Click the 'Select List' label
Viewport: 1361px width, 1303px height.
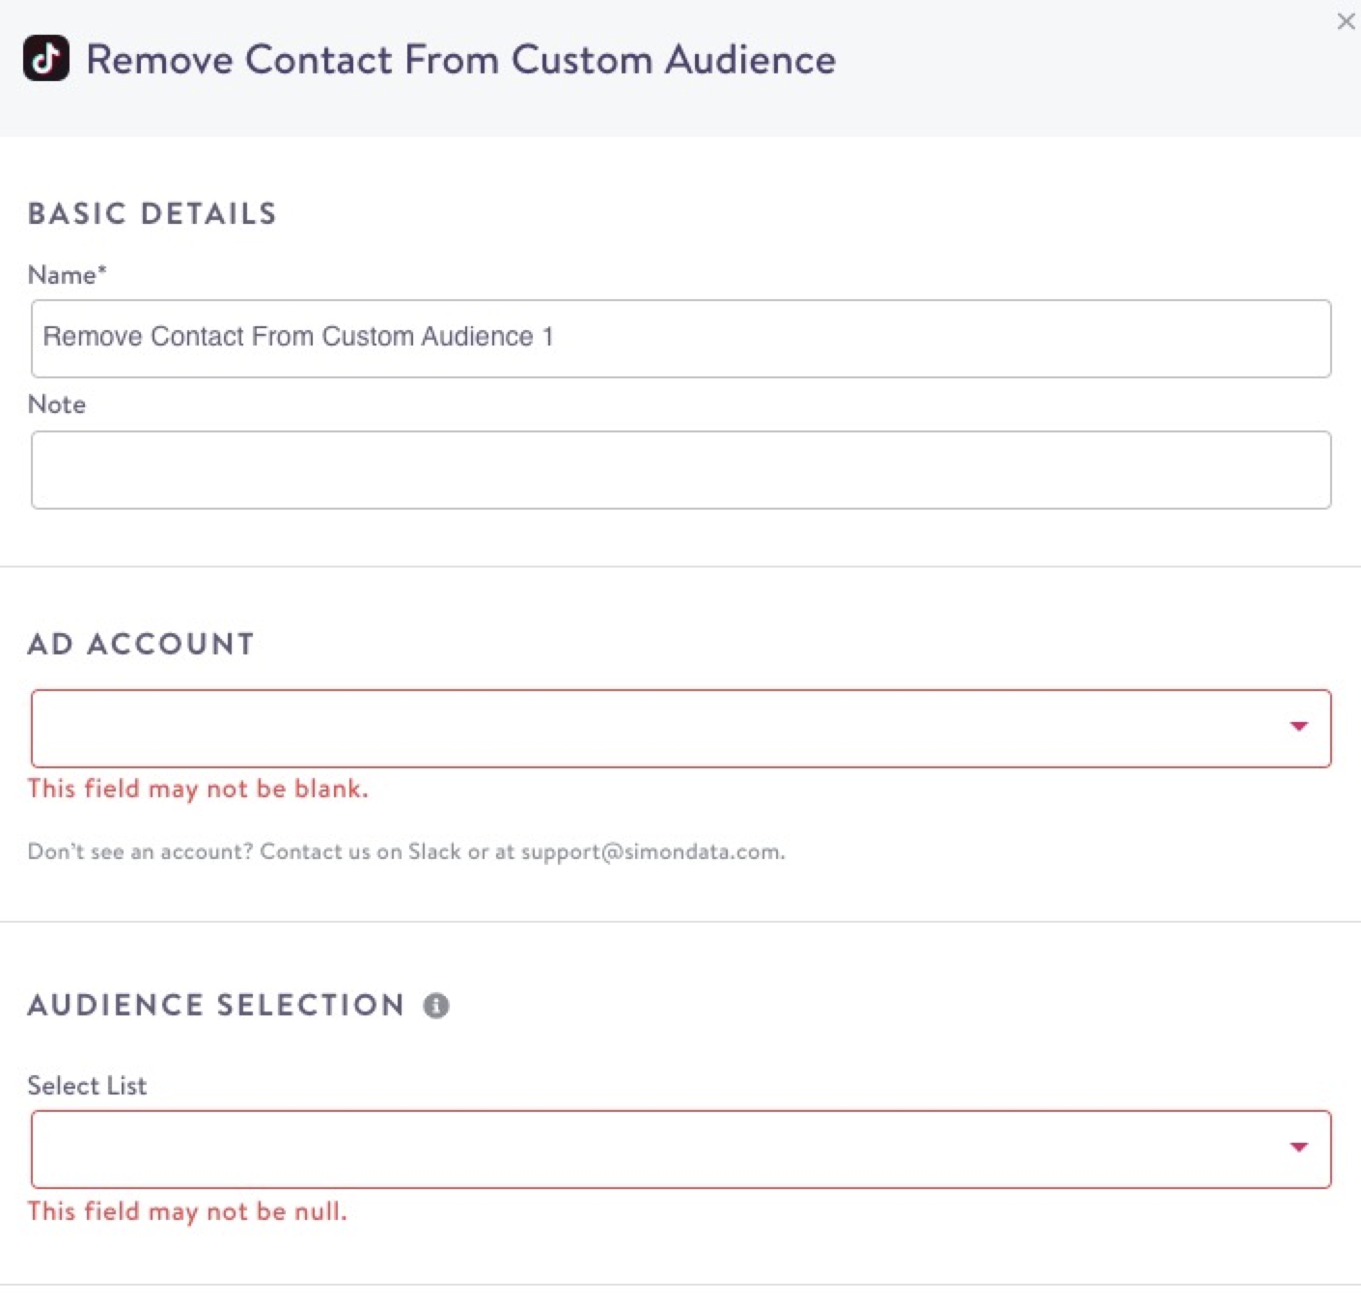click(87, 1086)
